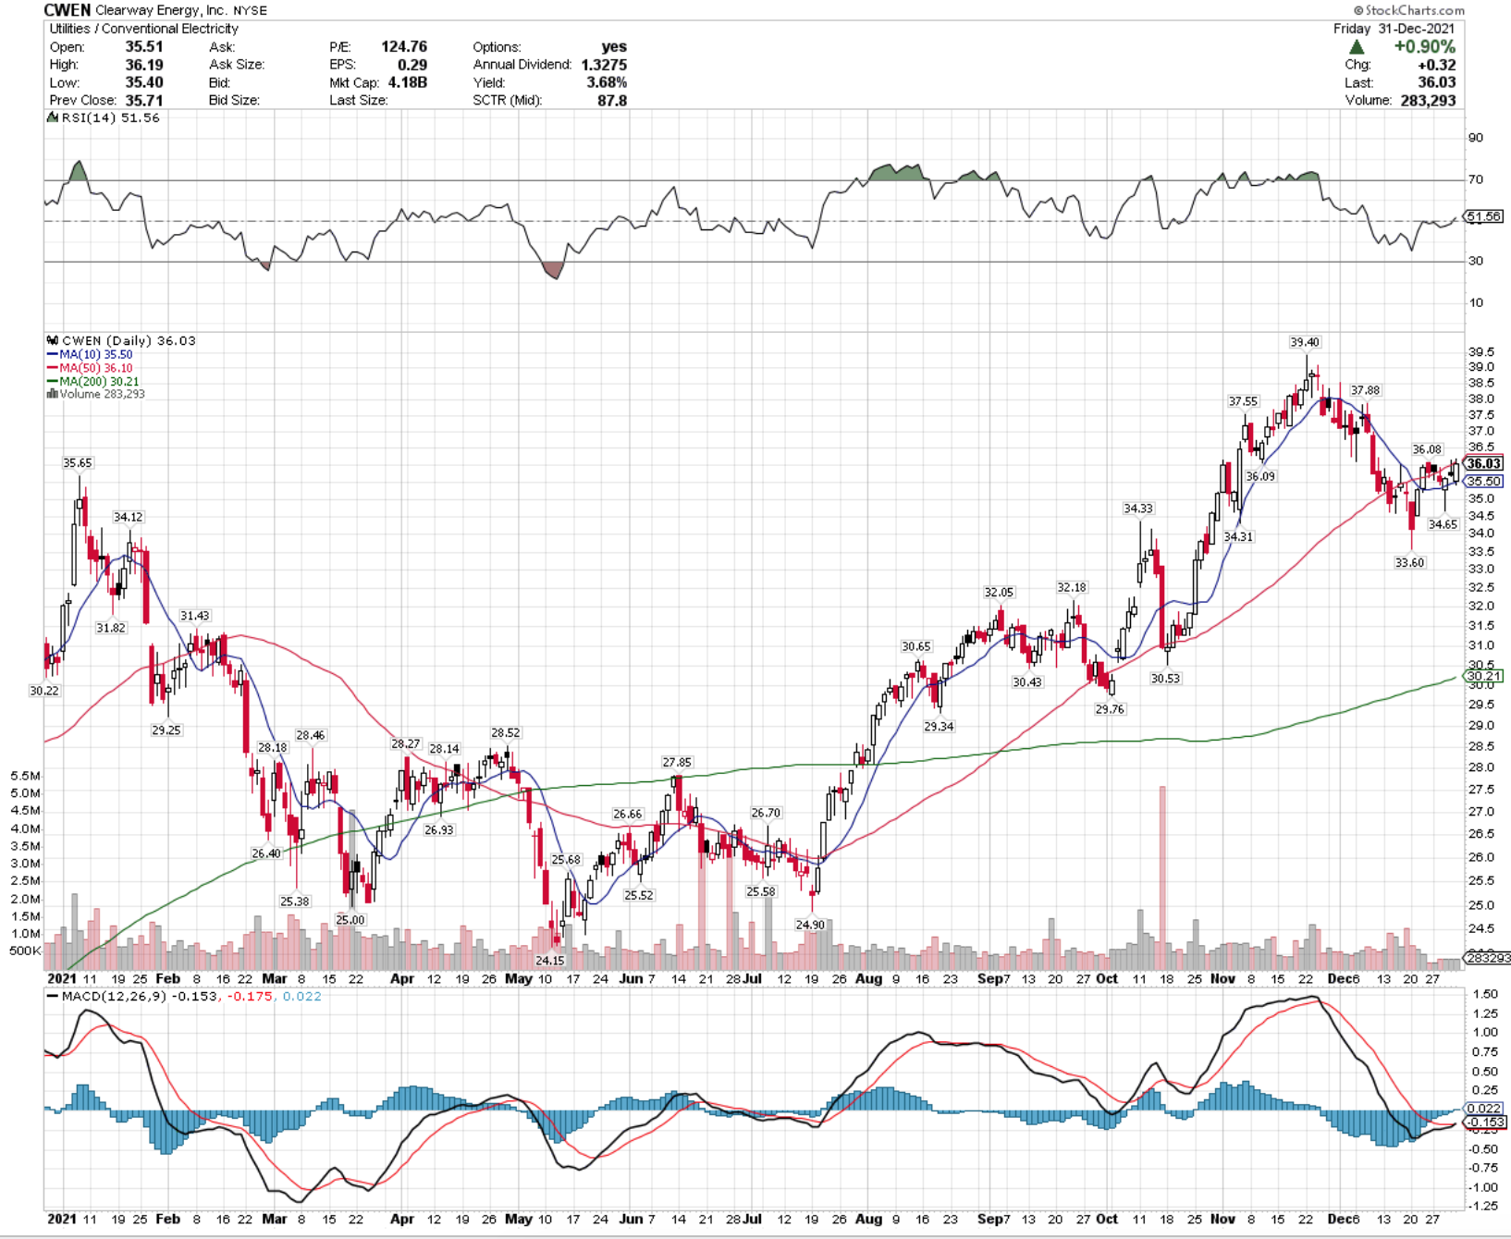Click the MACD histogram tag 0.022

click(x=1483, y=1109)
